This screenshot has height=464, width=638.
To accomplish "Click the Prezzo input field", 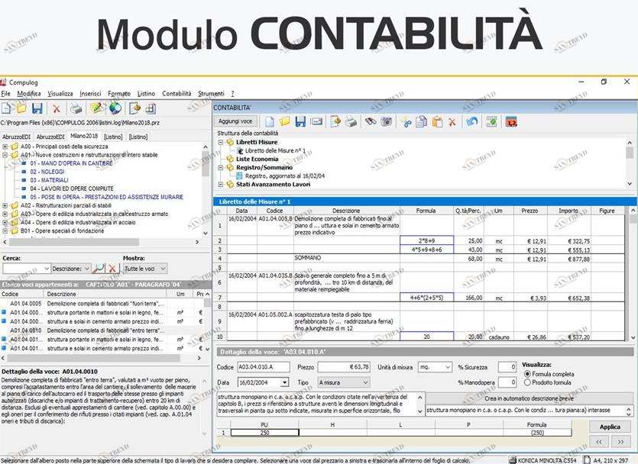I will [x=344, y=367].
